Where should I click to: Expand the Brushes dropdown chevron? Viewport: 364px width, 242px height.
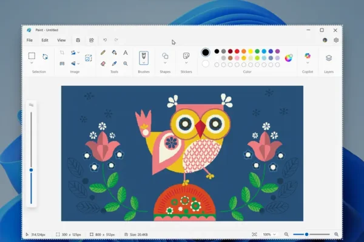pyautogui.click(x=144, y=63)
